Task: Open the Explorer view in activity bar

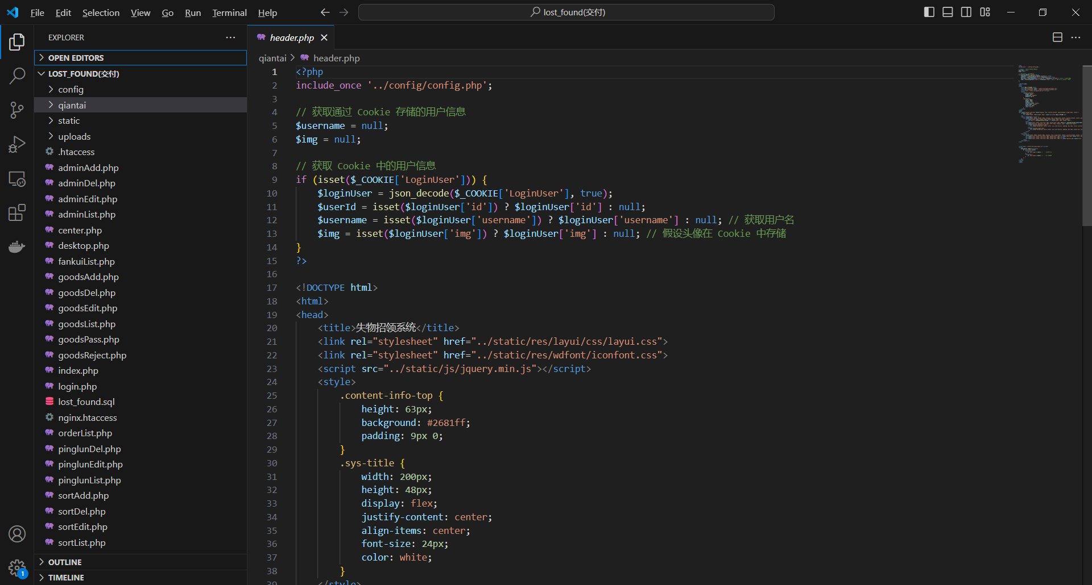Action: click(x=17, y=41)
